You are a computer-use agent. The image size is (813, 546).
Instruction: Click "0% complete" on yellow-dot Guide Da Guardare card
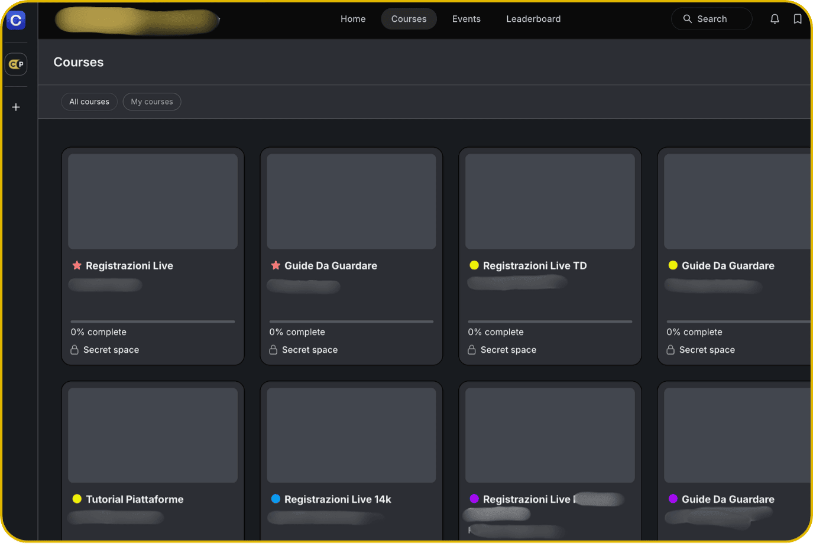(695, 332)
